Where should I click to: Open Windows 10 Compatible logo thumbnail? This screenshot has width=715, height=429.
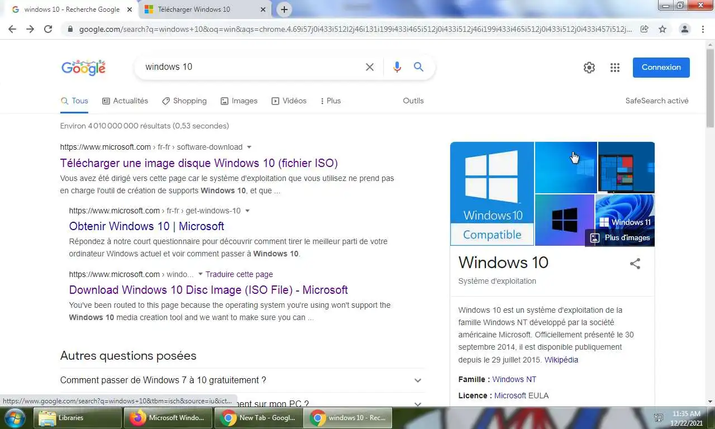[492, 194]
